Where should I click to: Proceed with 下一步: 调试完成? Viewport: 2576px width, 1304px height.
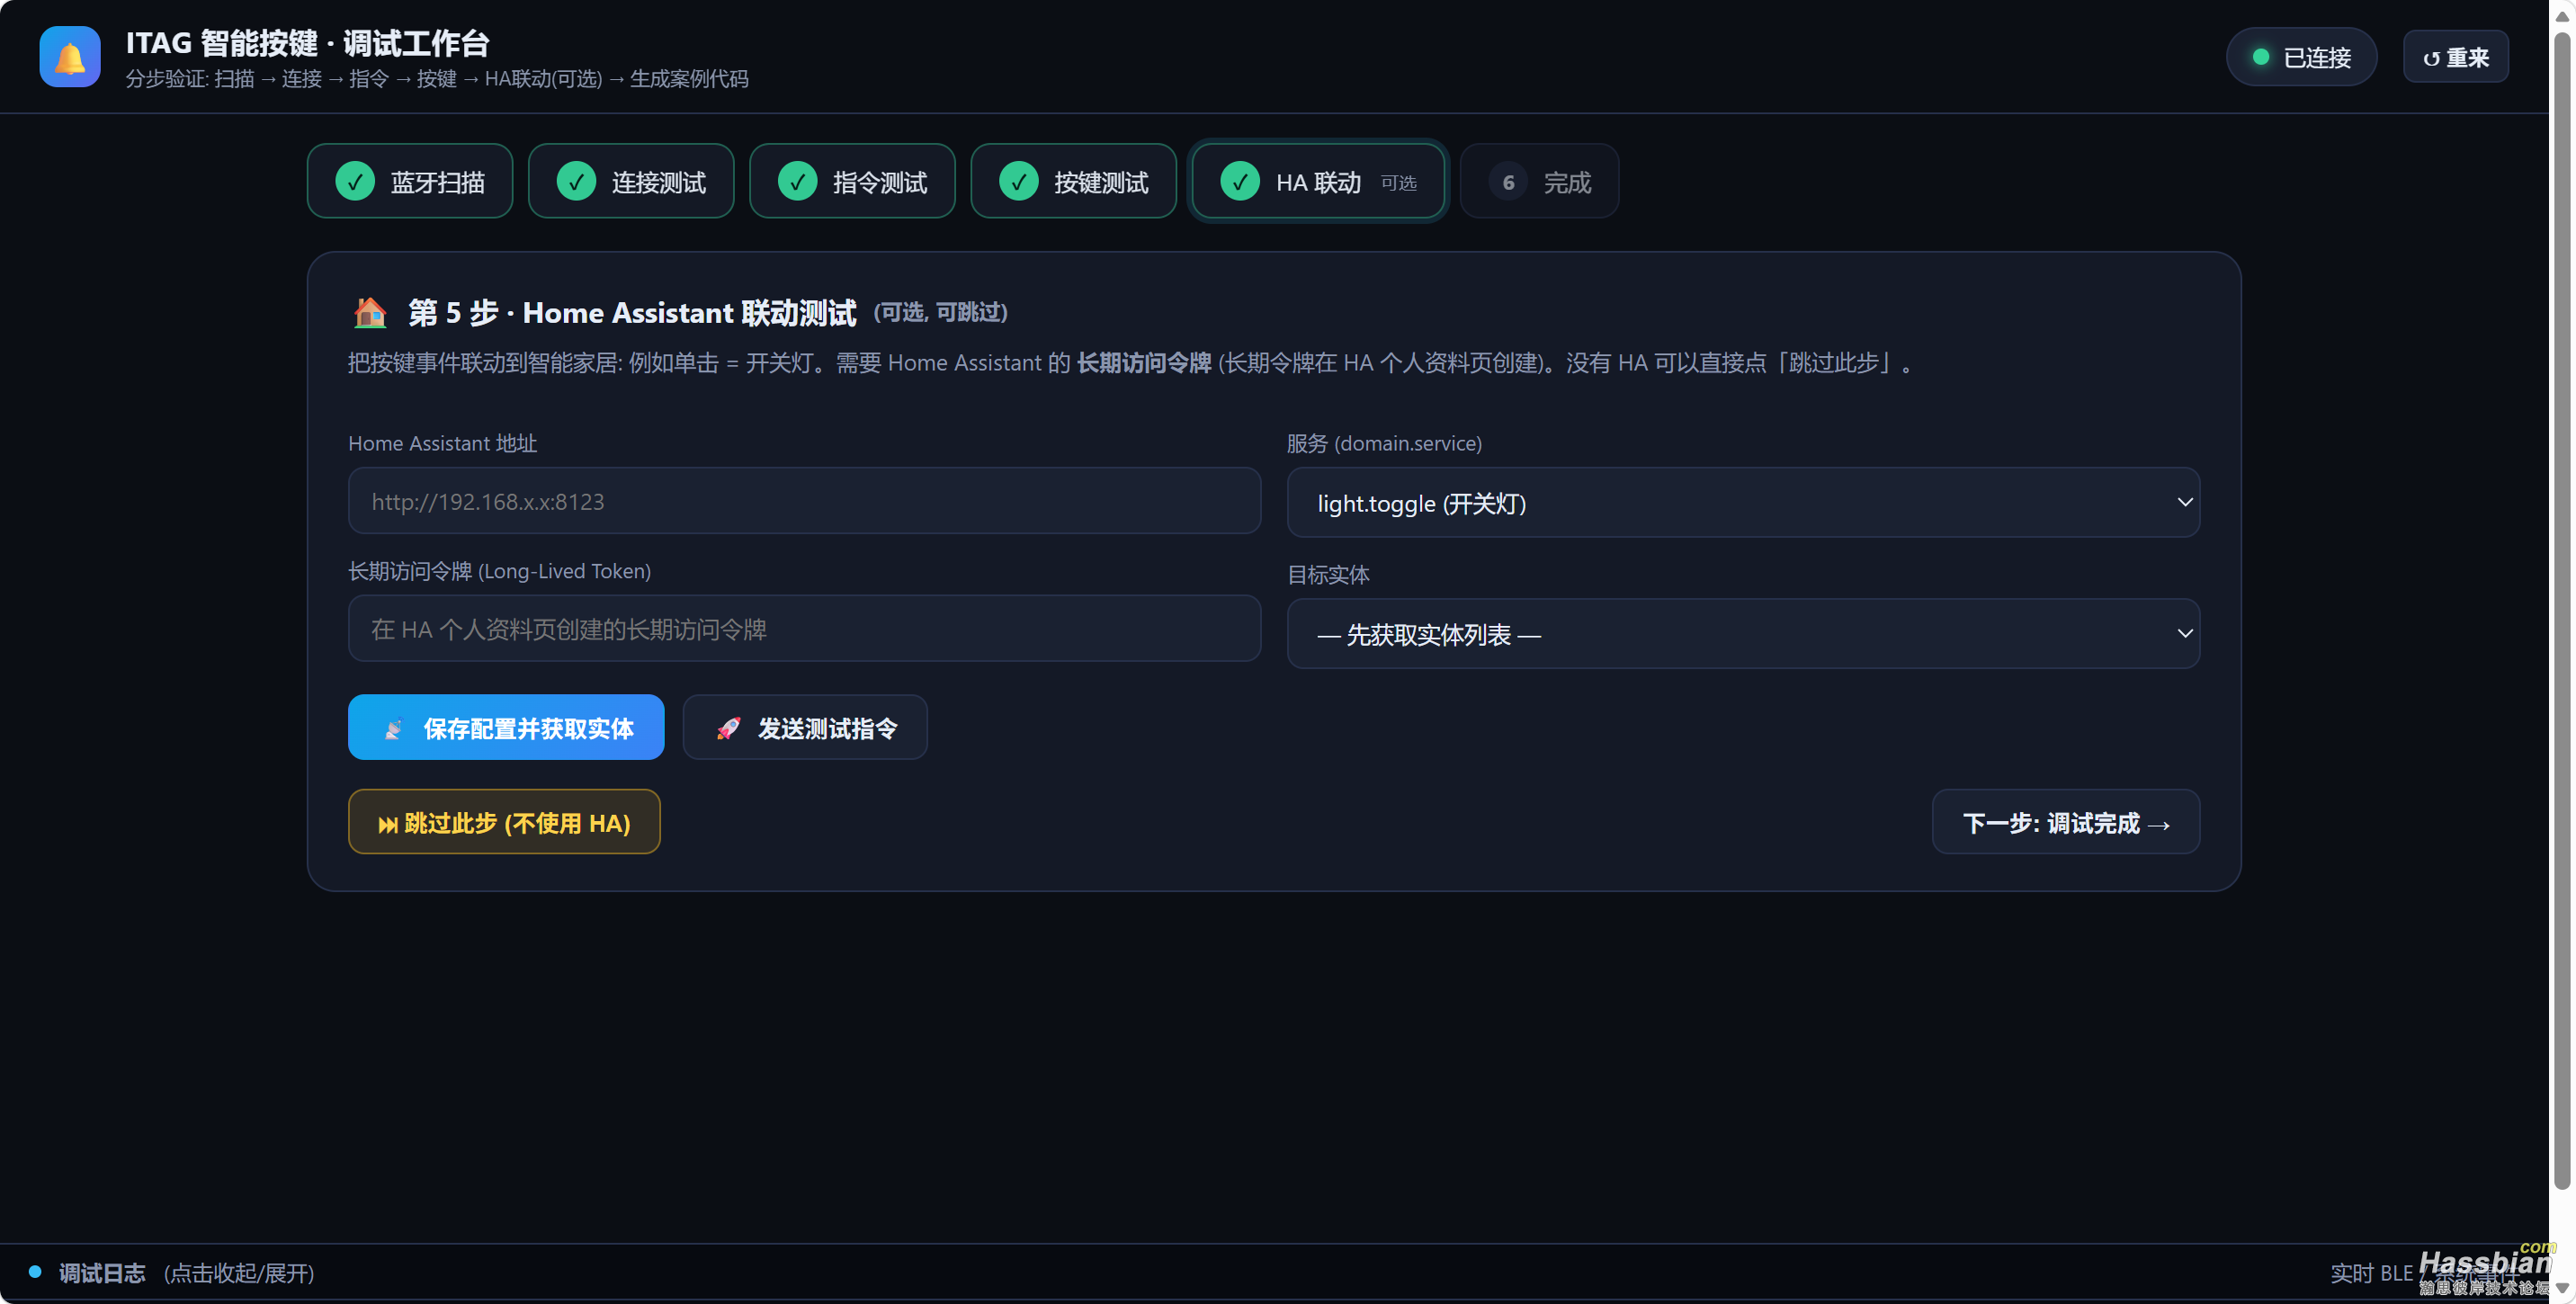pyautogui.click(x=2066, y=822)
